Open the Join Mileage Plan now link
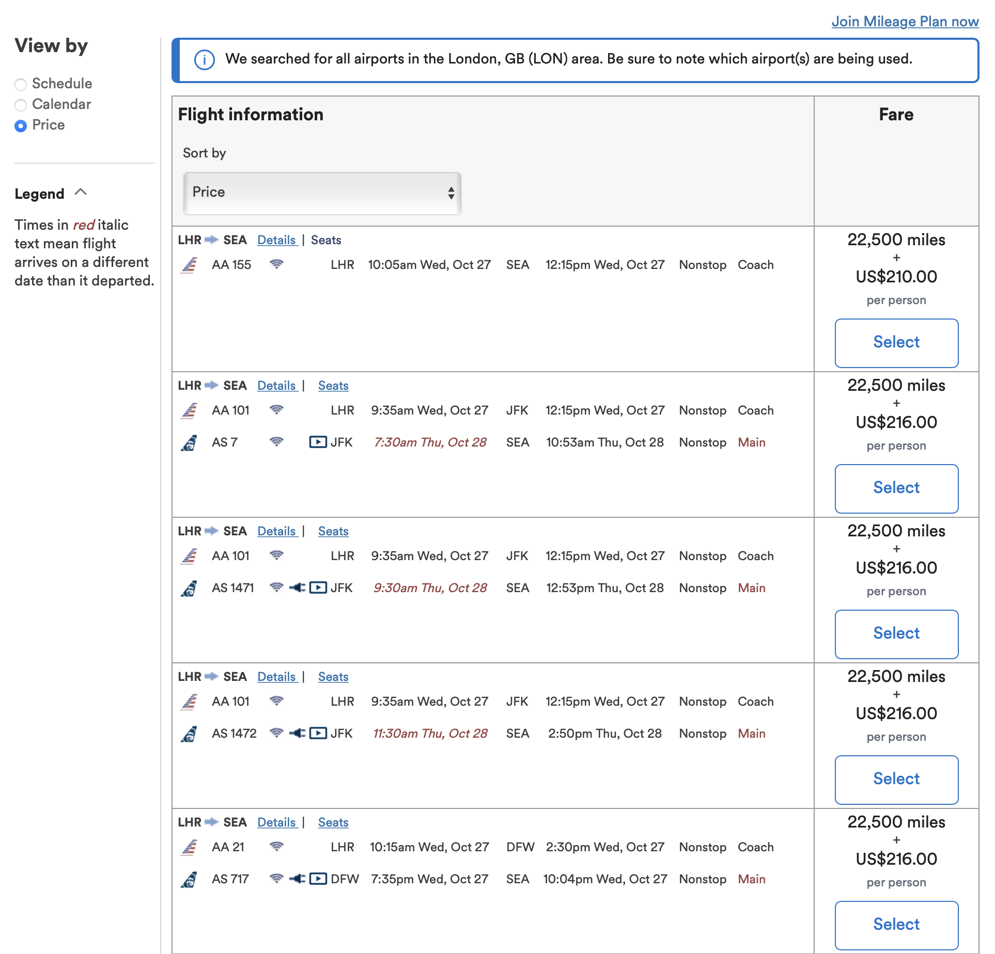Image resolution: width=995 pixels, height=954 pixels. pyautogui.click(x=905, y=22)
